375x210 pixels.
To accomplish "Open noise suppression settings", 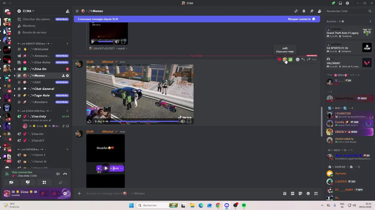I will pyautogui.click(x=58, y=174).
